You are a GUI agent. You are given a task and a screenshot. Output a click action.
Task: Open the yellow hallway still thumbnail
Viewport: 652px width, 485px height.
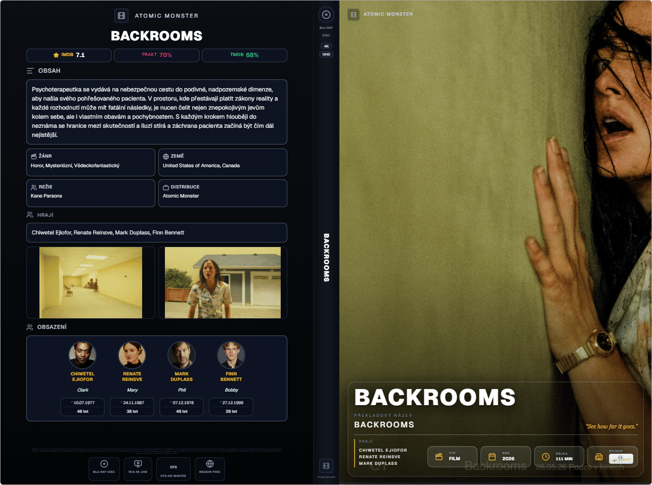[x=91, y=282]
